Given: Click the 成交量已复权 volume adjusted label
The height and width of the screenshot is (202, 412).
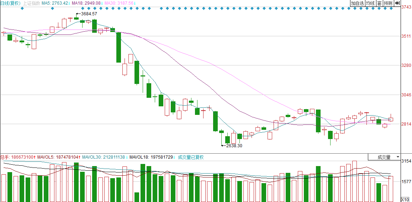Looking at the screenshot, I should tap(190, 157).
